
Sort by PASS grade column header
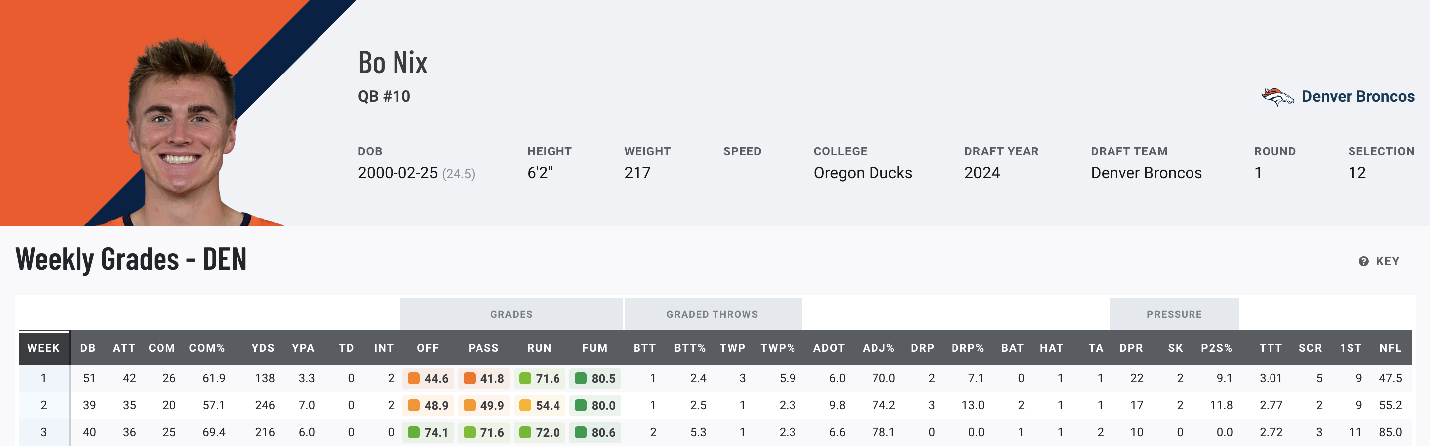point(483,348)
